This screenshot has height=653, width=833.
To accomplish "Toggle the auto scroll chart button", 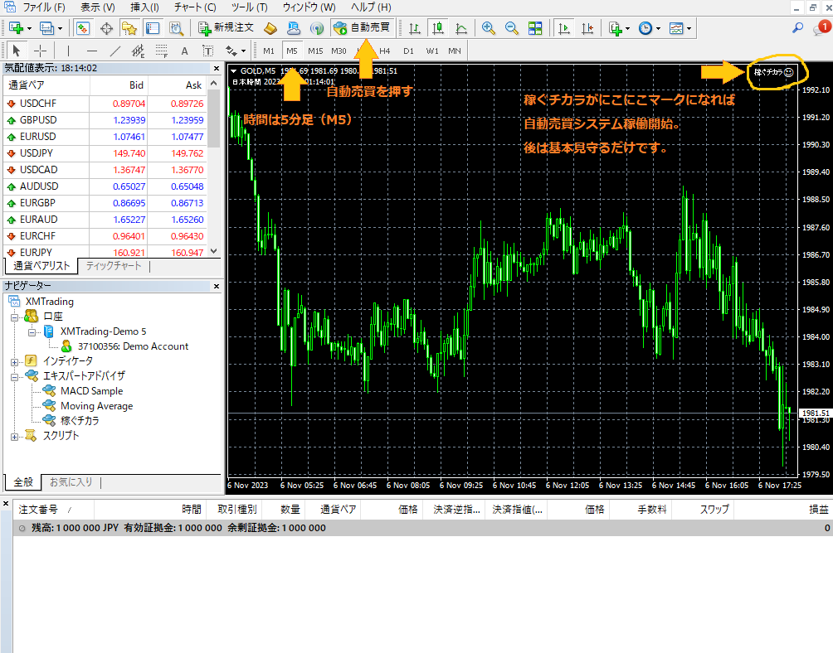I will point(564,27).
